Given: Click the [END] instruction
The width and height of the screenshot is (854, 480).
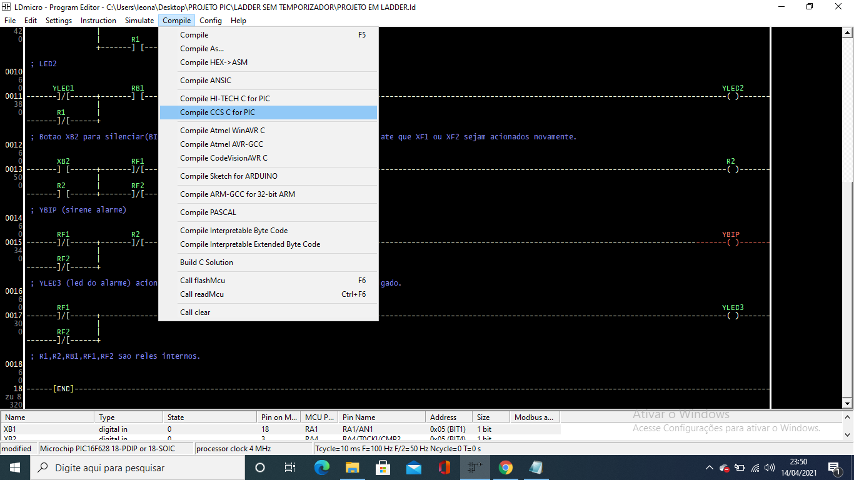Looking at the screenshot, I should pyautogui.click(x=63, y=389).
